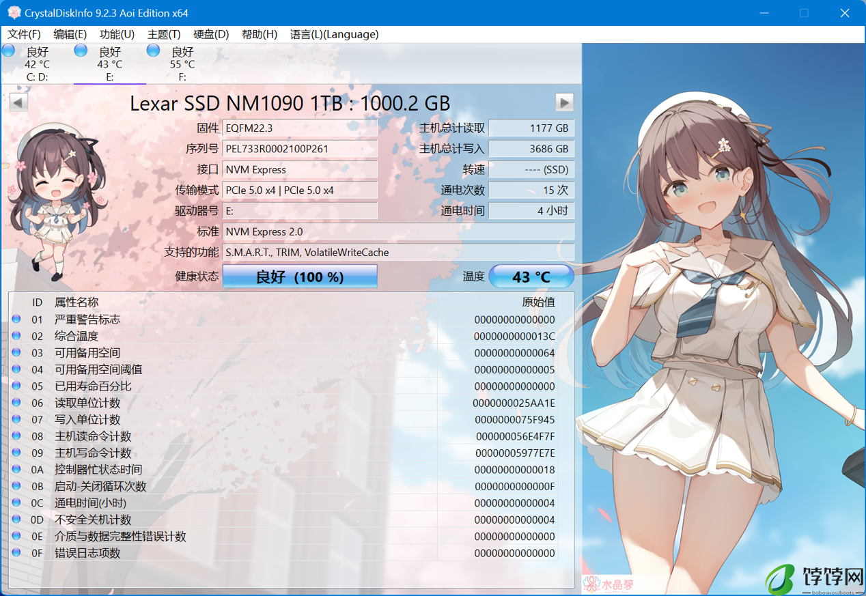Click status orb for attribute 0E 介质与数据完整性错误计数
Screen dimensions: 866x596
coord(16,536)
